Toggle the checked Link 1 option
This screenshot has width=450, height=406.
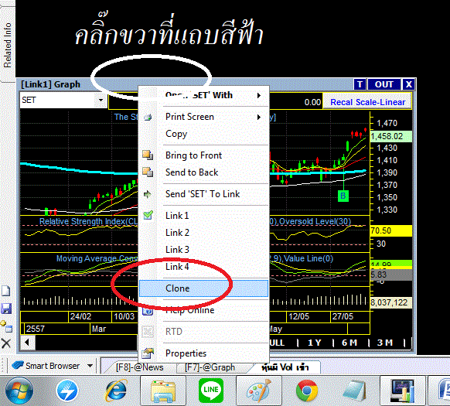(203, 216)
